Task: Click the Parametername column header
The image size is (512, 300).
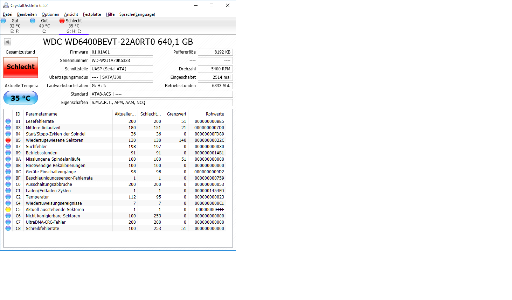Action: click(x=68, y=114)
